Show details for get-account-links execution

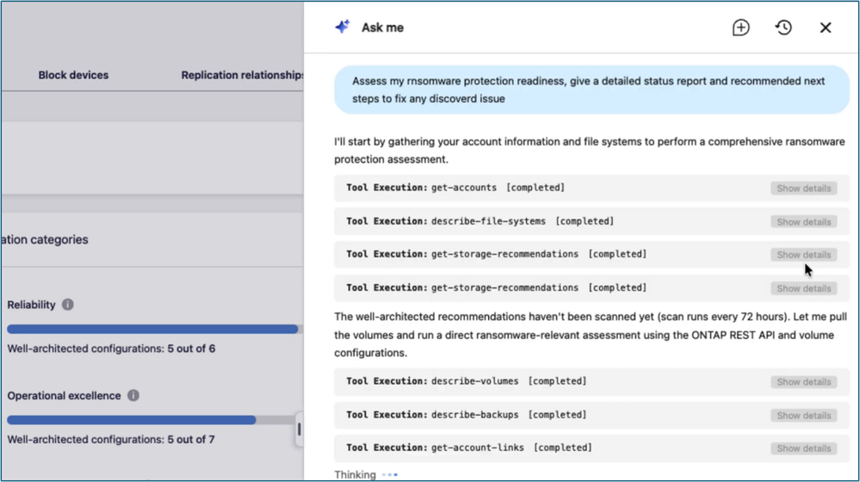point(803,448)
